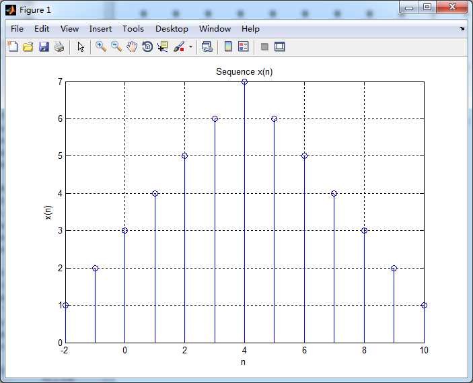Insert a Colorbar via toolbar icon

(x=228, y=46)
